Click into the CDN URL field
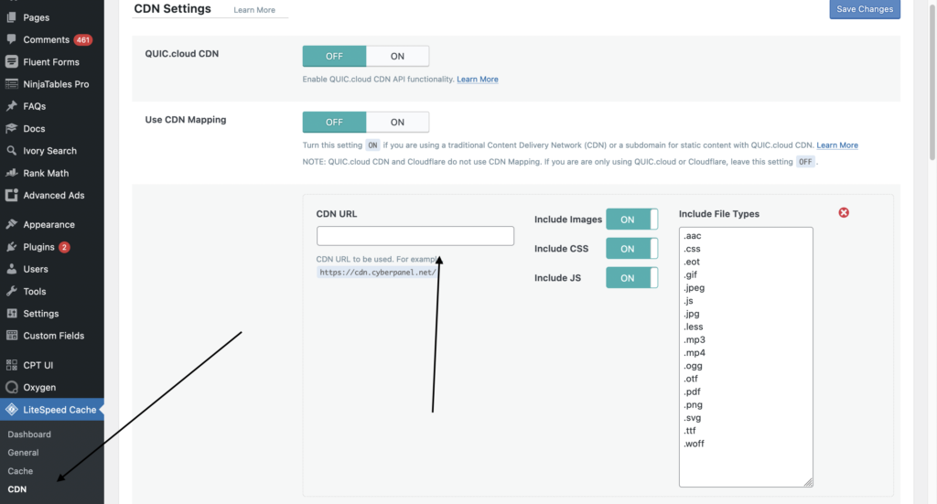The image size is (937, 504). [x=415, y=236]
